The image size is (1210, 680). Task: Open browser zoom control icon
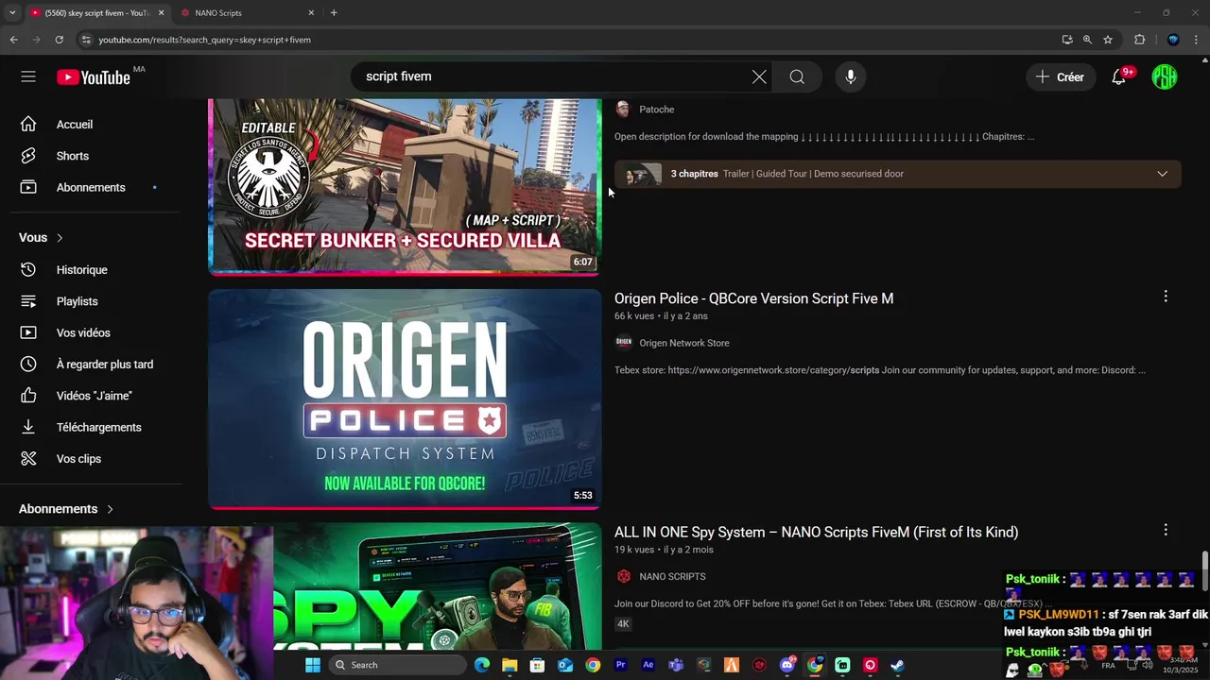pyautogui.click(x=1087, y=40)
